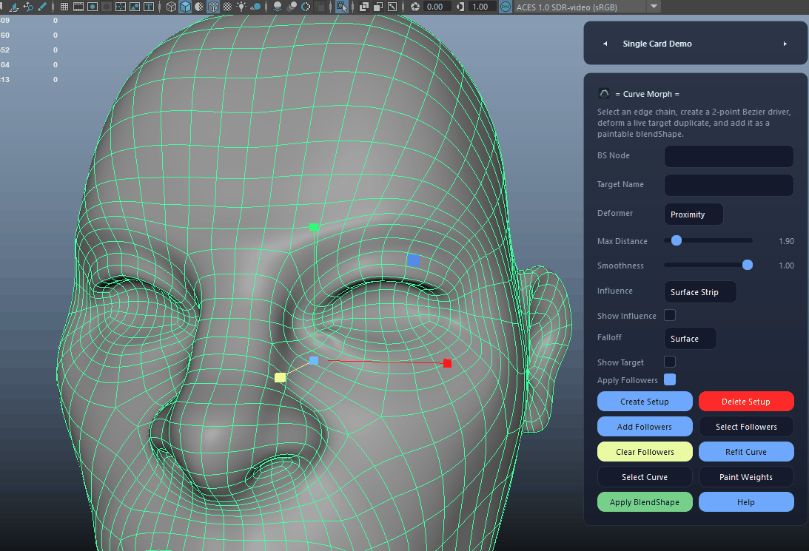Toggle multisample anti-aliasing icon
This screenshot has width=809, height=551.
point(306,7)
